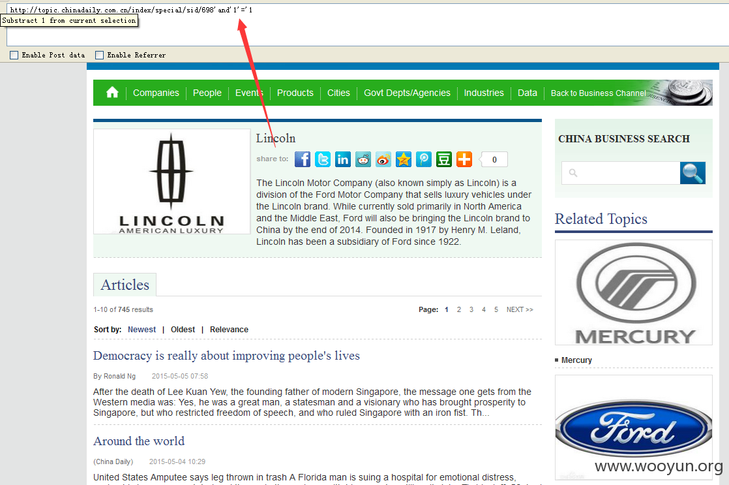The image size is (729, 485).
Task: Share Lincoln page on Twitter
Action: 323,159
